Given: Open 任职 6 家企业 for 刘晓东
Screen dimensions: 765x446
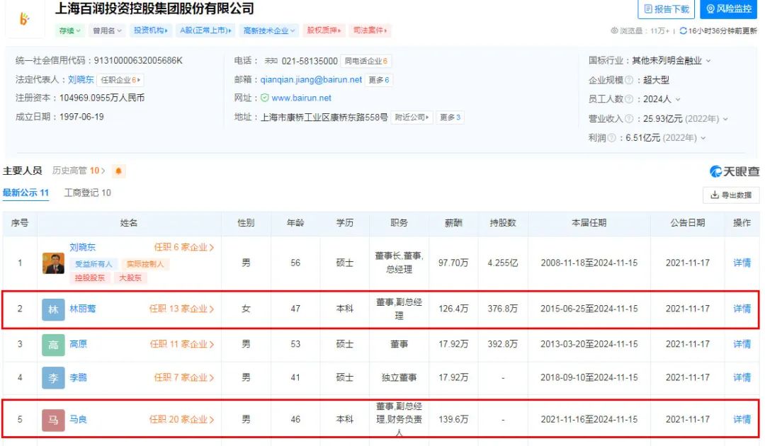Looking at the screenshot, I should point(184,247).
